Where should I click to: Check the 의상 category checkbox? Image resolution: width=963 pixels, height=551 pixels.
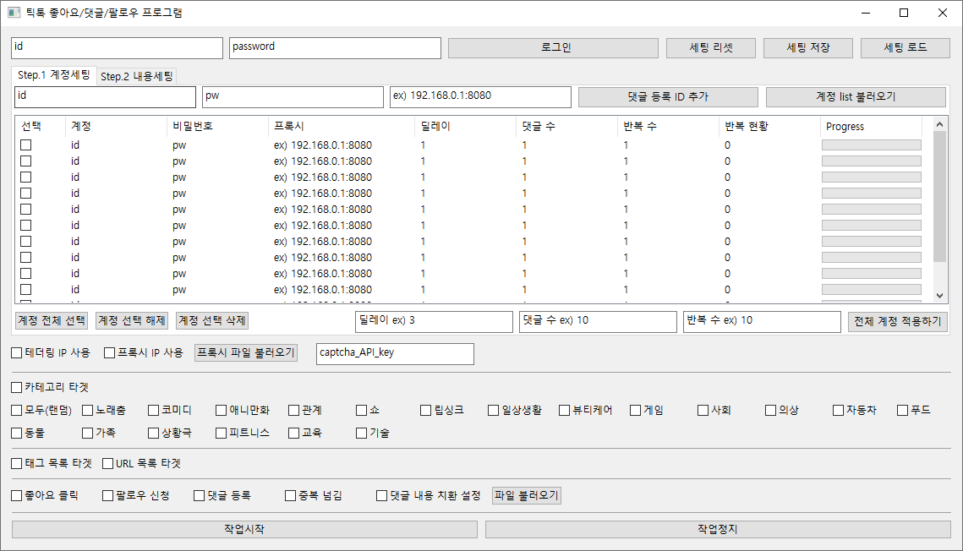click(770, 411)
